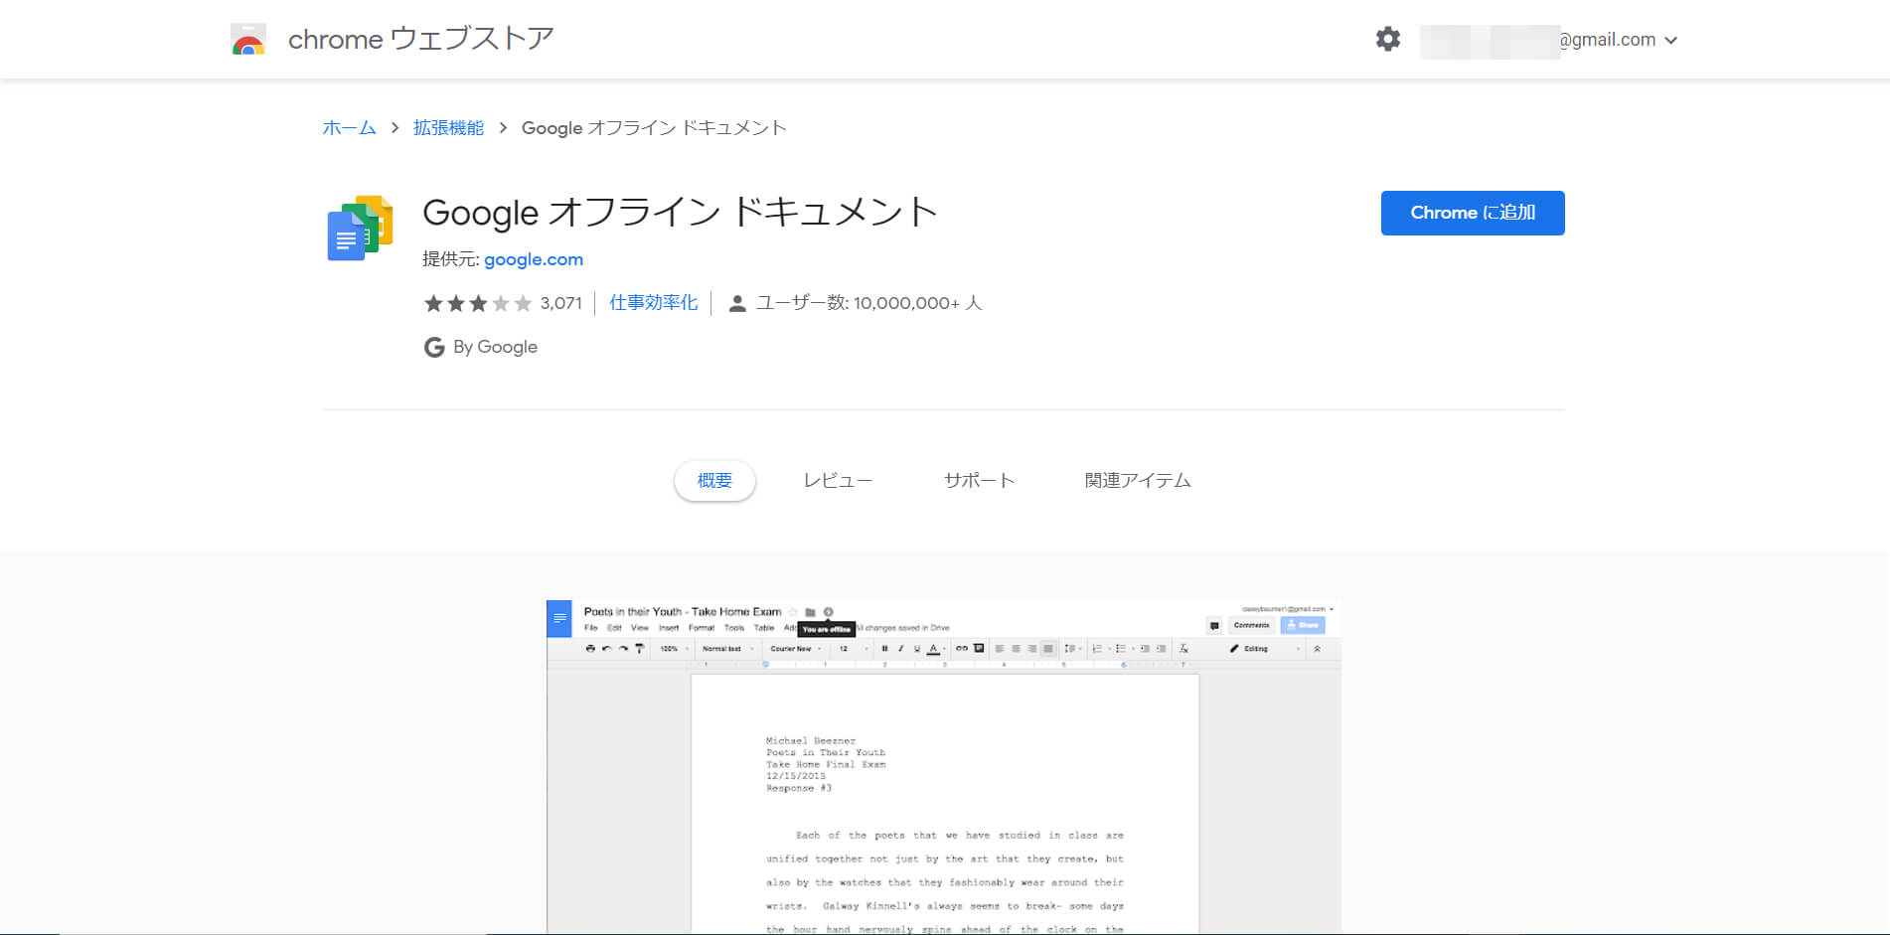The image size is (1890, 935).
Task: Open the extension preview screenshot image
Action: [944, 767]
